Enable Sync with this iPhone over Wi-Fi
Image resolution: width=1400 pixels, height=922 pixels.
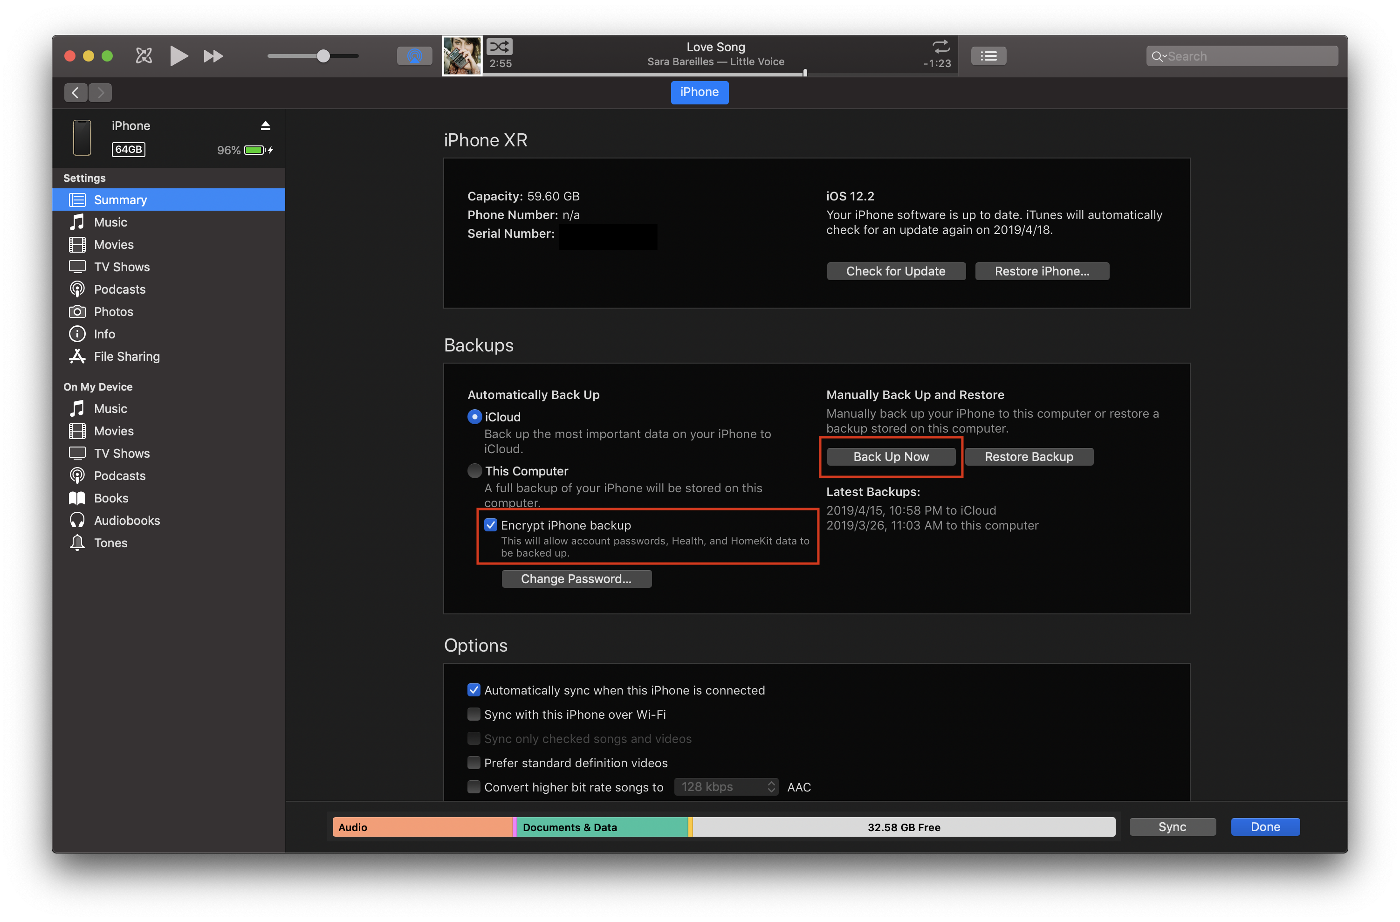coord(474,714)
